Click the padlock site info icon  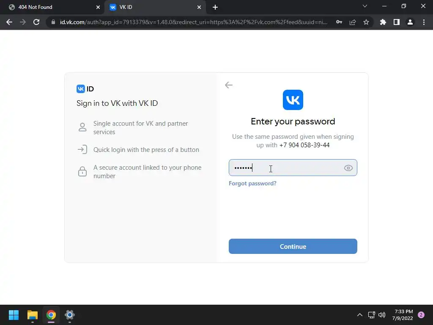(x=53, y=22)
